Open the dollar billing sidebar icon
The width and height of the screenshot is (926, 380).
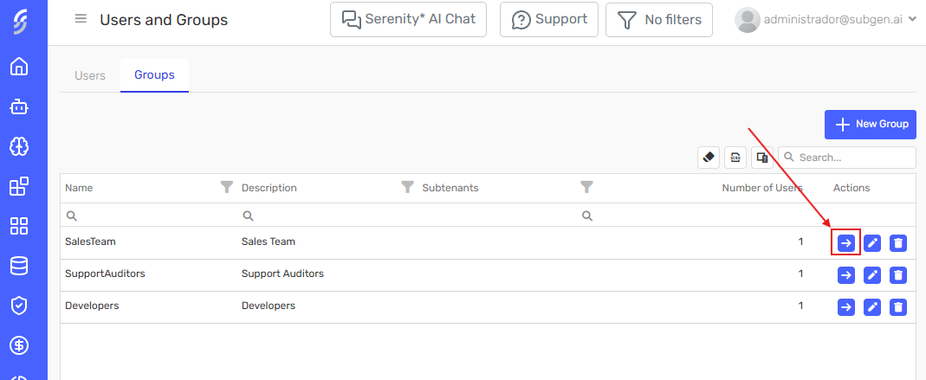coord(19,345)
